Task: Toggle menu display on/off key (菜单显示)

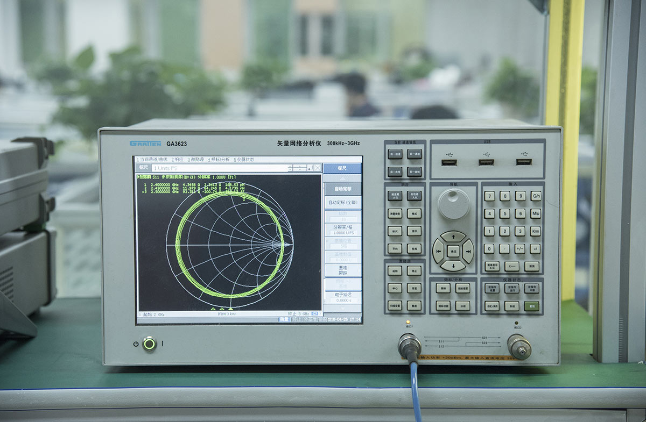Action: (491, 266)
